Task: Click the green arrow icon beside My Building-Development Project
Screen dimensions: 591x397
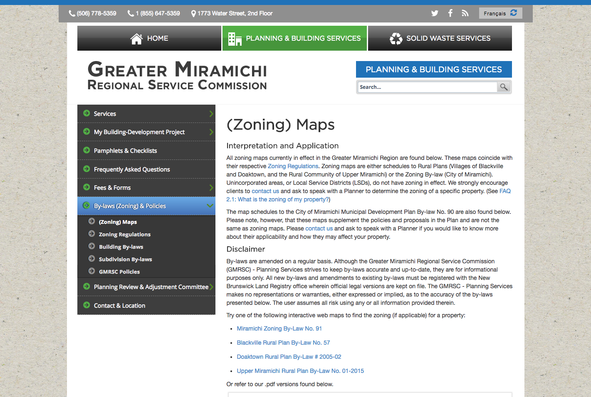Action: click(x=87, y=131)
